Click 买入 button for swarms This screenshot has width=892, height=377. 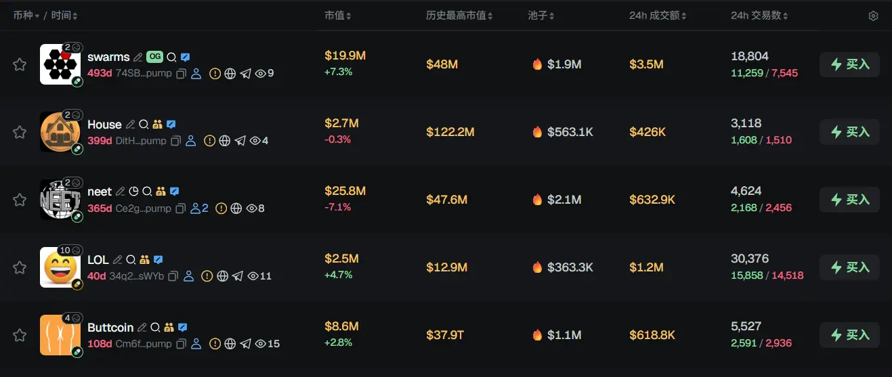(849, 64)
